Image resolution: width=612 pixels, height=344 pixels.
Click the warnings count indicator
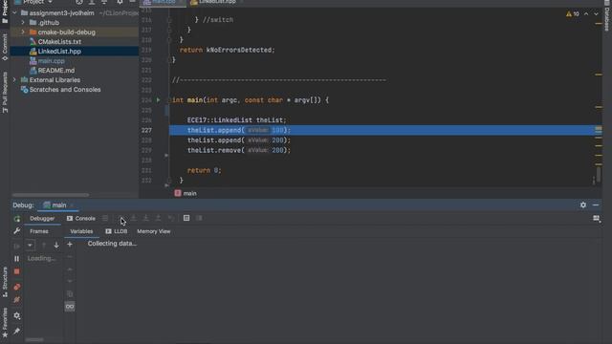[x=573, y=14]
